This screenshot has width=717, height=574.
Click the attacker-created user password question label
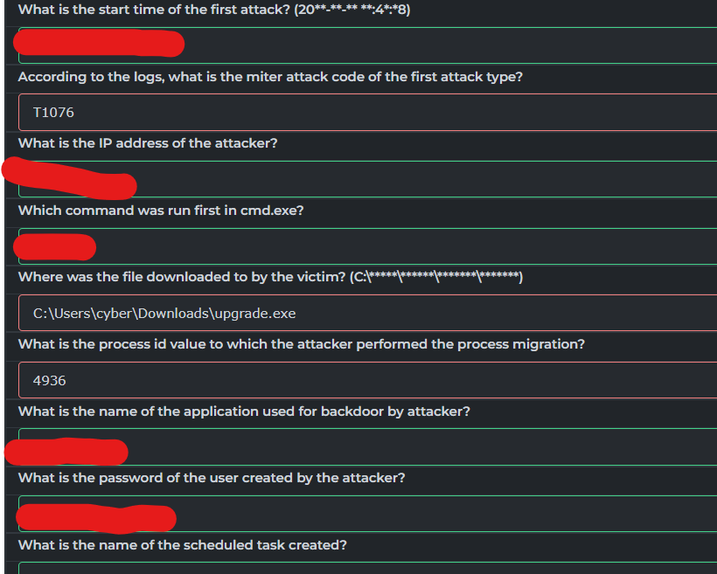click(x=212, y=478)
